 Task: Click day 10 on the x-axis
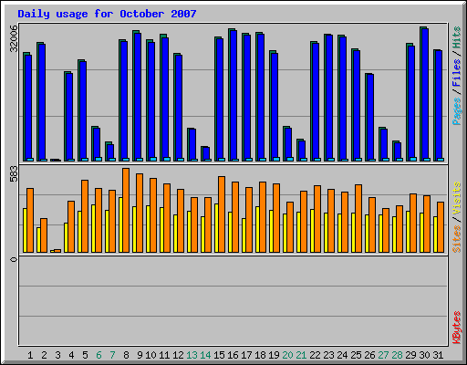150,355
